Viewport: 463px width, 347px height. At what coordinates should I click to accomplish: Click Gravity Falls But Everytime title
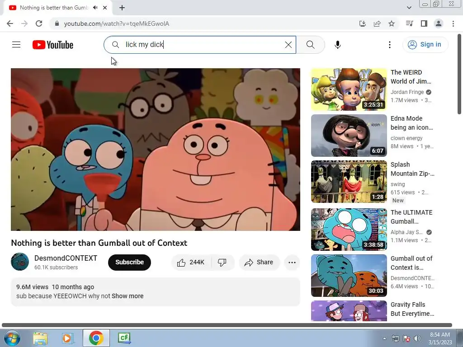[x=412, y=309]
